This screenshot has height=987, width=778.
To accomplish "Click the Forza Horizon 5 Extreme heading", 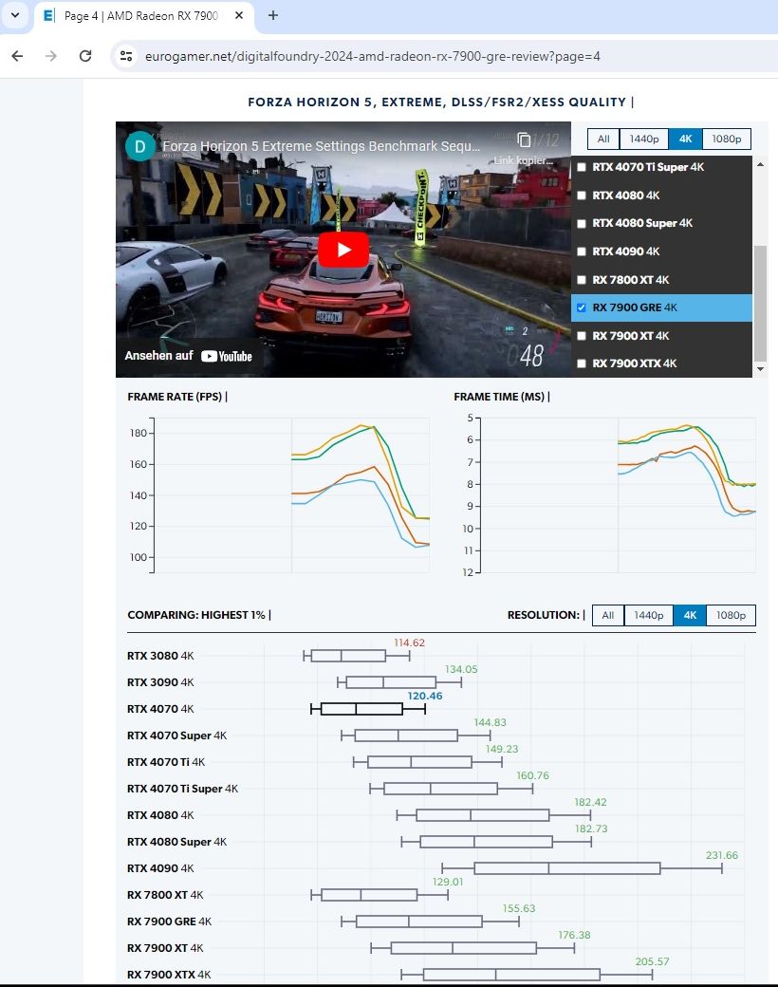I will coord(440,102).
